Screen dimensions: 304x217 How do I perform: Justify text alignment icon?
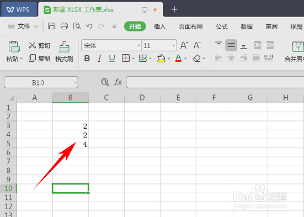click(x=256, y=58)
